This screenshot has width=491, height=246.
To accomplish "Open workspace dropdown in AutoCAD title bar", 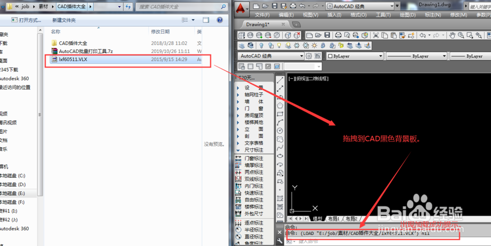I will tap(392, 6).
